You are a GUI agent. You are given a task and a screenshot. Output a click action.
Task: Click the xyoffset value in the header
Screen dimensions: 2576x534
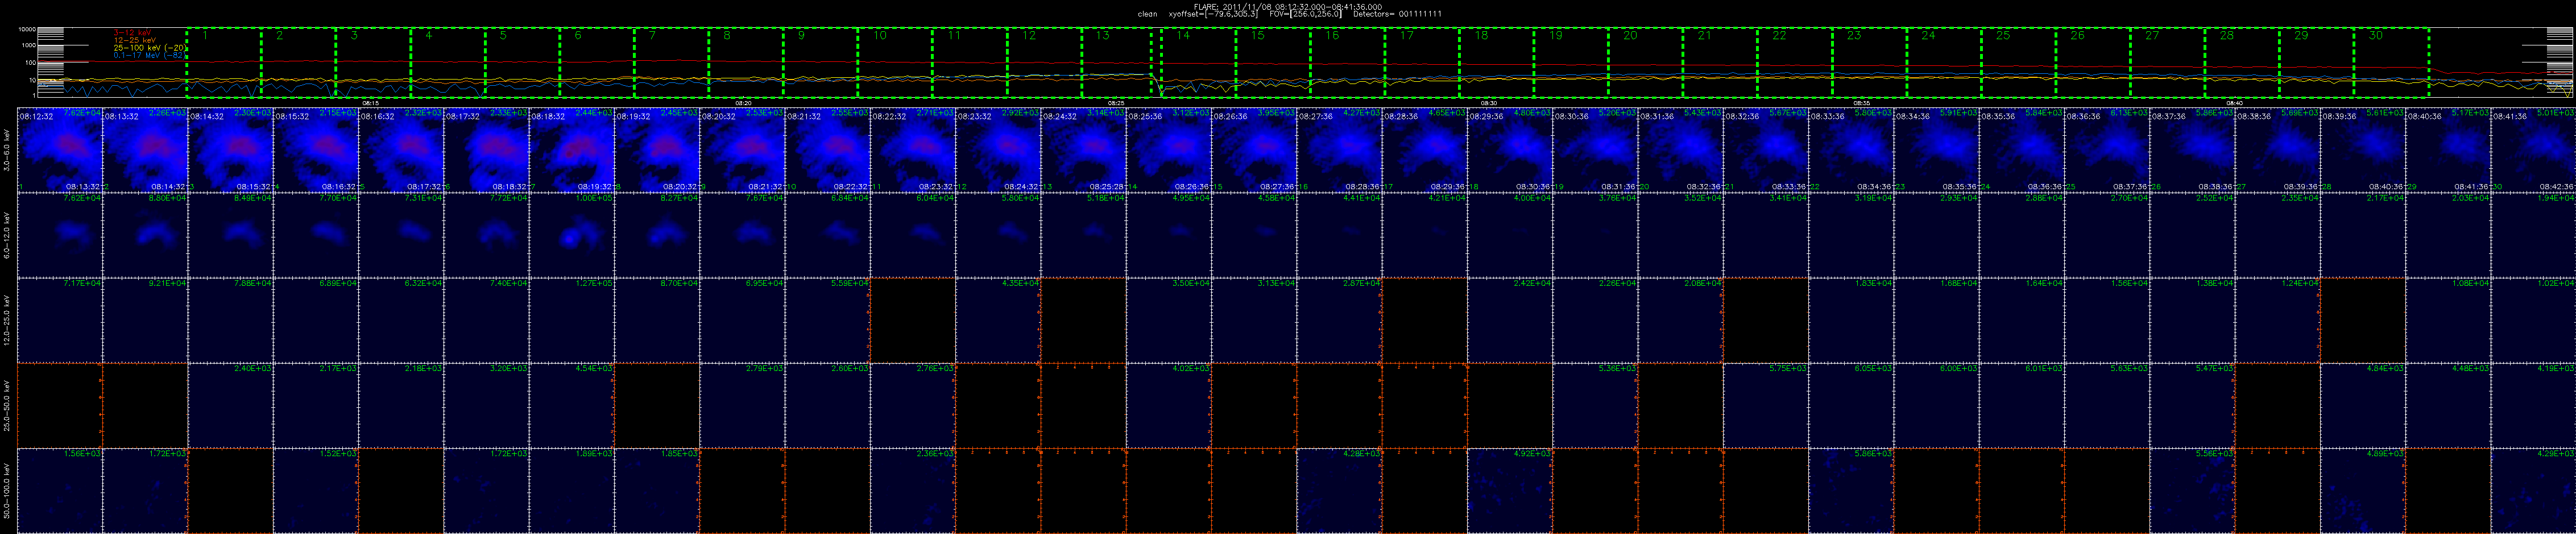[1213, 14]
